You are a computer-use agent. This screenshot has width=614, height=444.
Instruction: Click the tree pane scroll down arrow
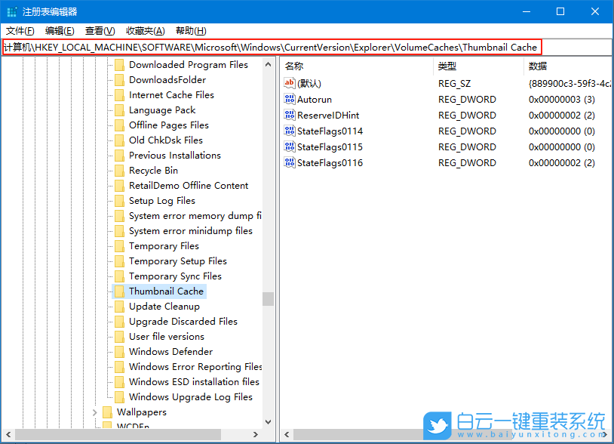pyautogui.click(x=268, y=422)
